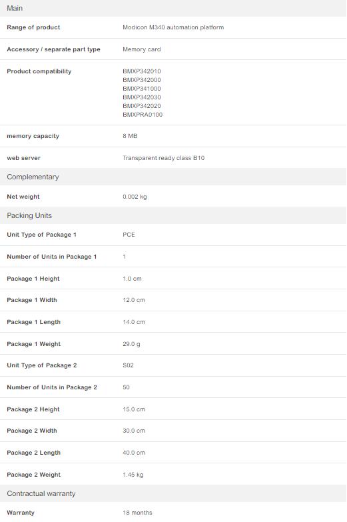Toggle the Packing Units section header
This screenshot has width=347, height=522.
point(173,215)
